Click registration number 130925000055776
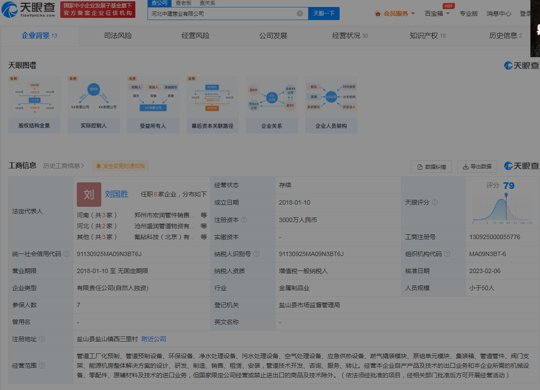The image size is (540, 390). click(495, 237)
